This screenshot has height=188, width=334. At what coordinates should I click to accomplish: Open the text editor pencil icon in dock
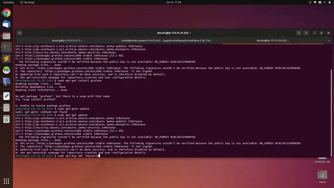[6, 96]
